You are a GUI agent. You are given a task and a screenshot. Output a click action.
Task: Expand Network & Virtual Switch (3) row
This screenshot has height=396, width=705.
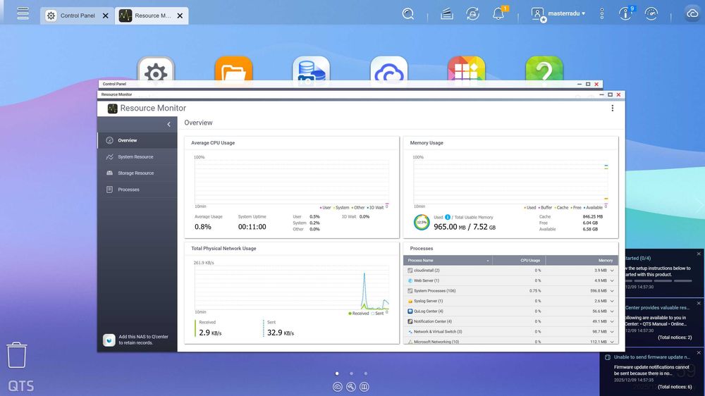612,332
